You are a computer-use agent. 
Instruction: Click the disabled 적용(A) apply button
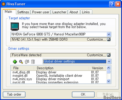[x=108, y=95]
